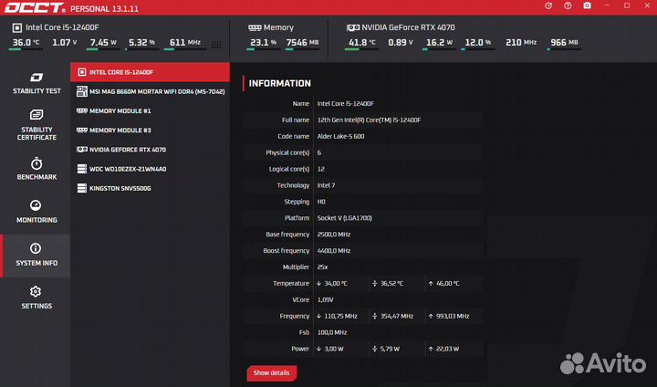Open Settings via the gear icon
Viewport: 657px width, 387px height.
click(36, 291)
